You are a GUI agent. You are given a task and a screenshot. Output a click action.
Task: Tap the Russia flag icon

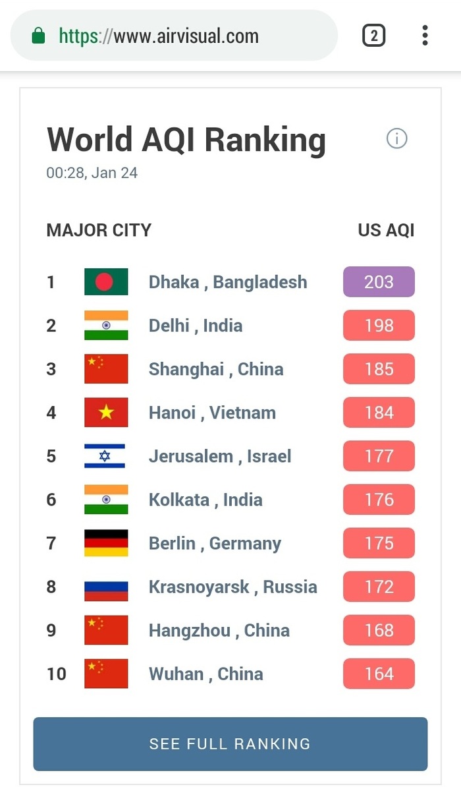coord(106,587)
